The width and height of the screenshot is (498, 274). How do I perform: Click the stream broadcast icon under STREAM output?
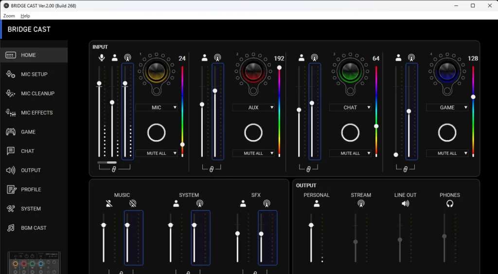click(361, 204)
